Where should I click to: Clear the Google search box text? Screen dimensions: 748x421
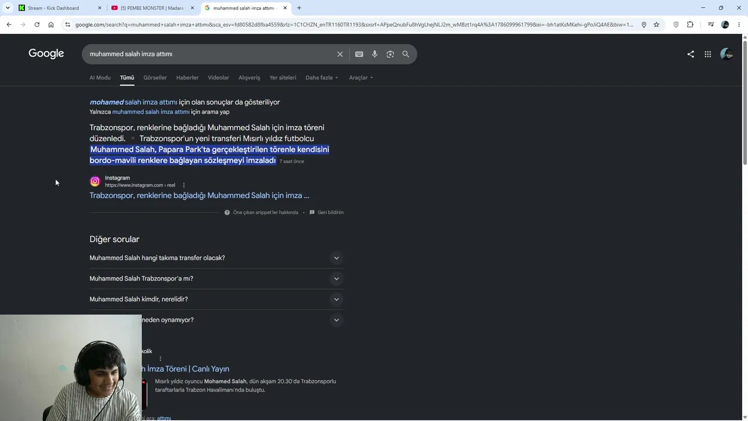[340, 54]
